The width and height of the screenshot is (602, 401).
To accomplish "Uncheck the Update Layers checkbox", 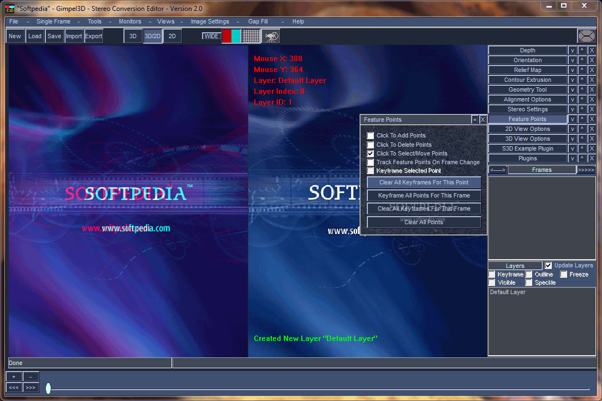I will [549, 266].
